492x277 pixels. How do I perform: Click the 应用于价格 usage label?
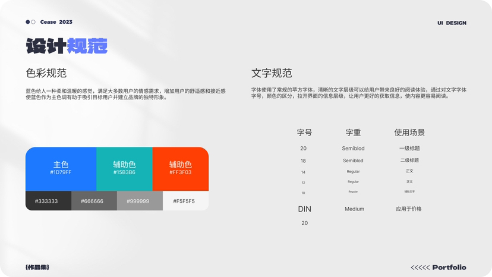tap(409, 209)
